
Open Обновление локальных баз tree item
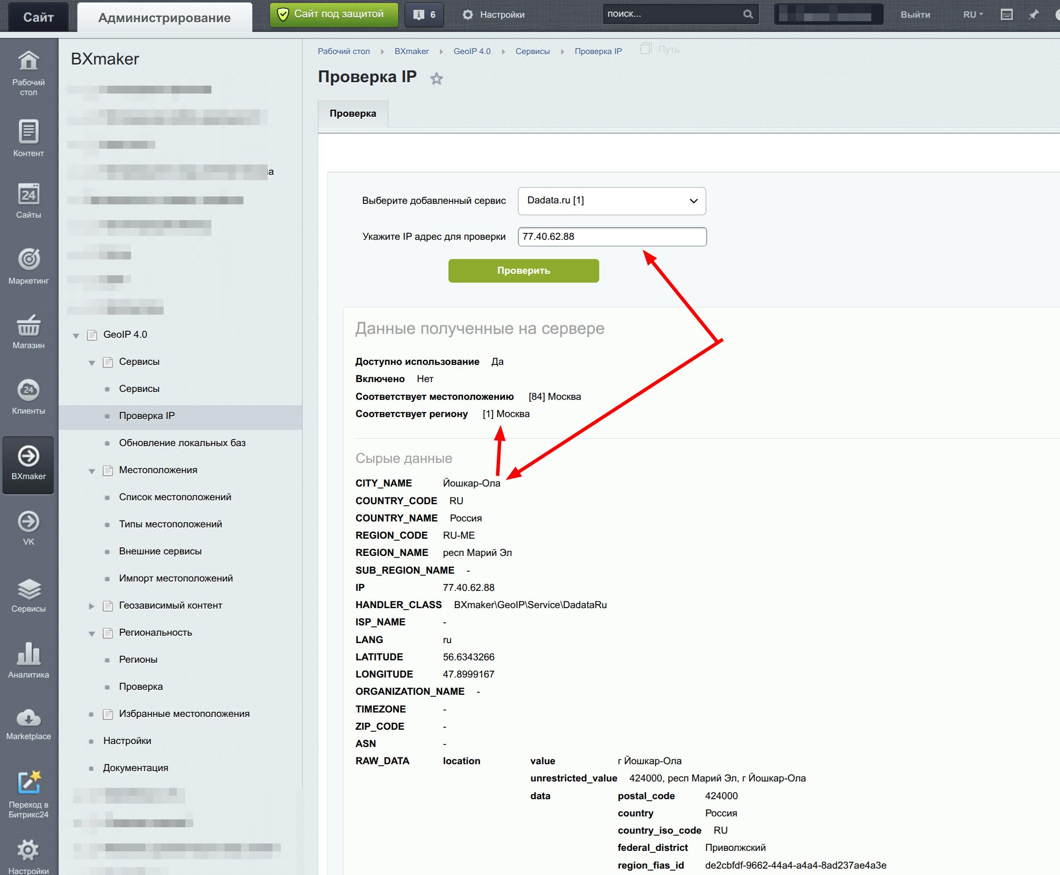click(x=182, y=443)
